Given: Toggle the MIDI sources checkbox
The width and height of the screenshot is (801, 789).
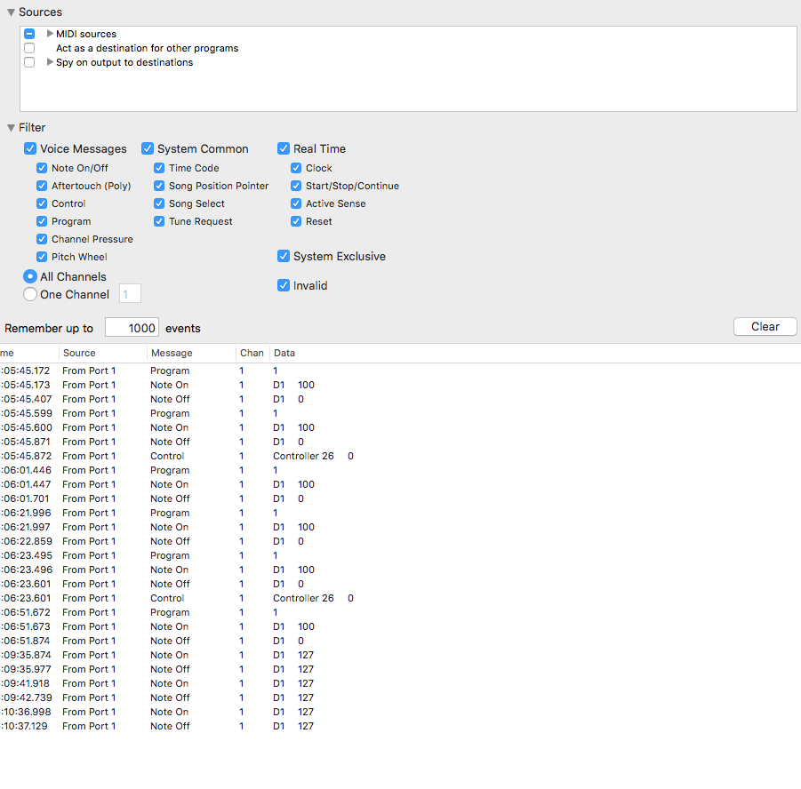Looking at the screenshot, I should pos(29,34).
